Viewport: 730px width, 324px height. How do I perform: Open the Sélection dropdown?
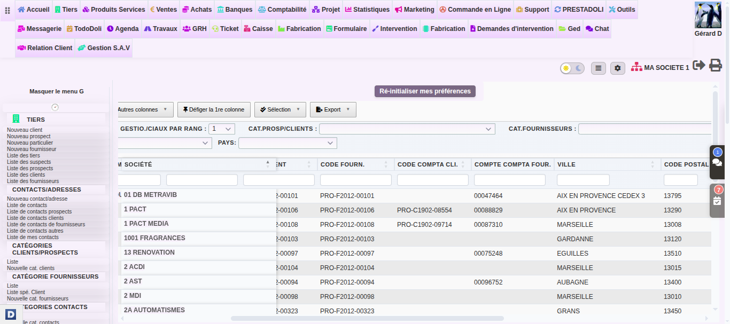click(280, 109)
